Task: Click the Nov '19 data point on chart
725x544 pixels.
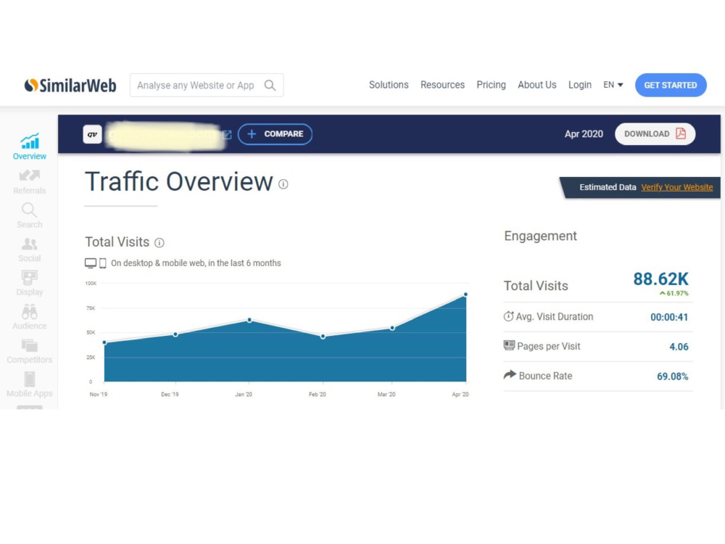Action: [104, 342]
